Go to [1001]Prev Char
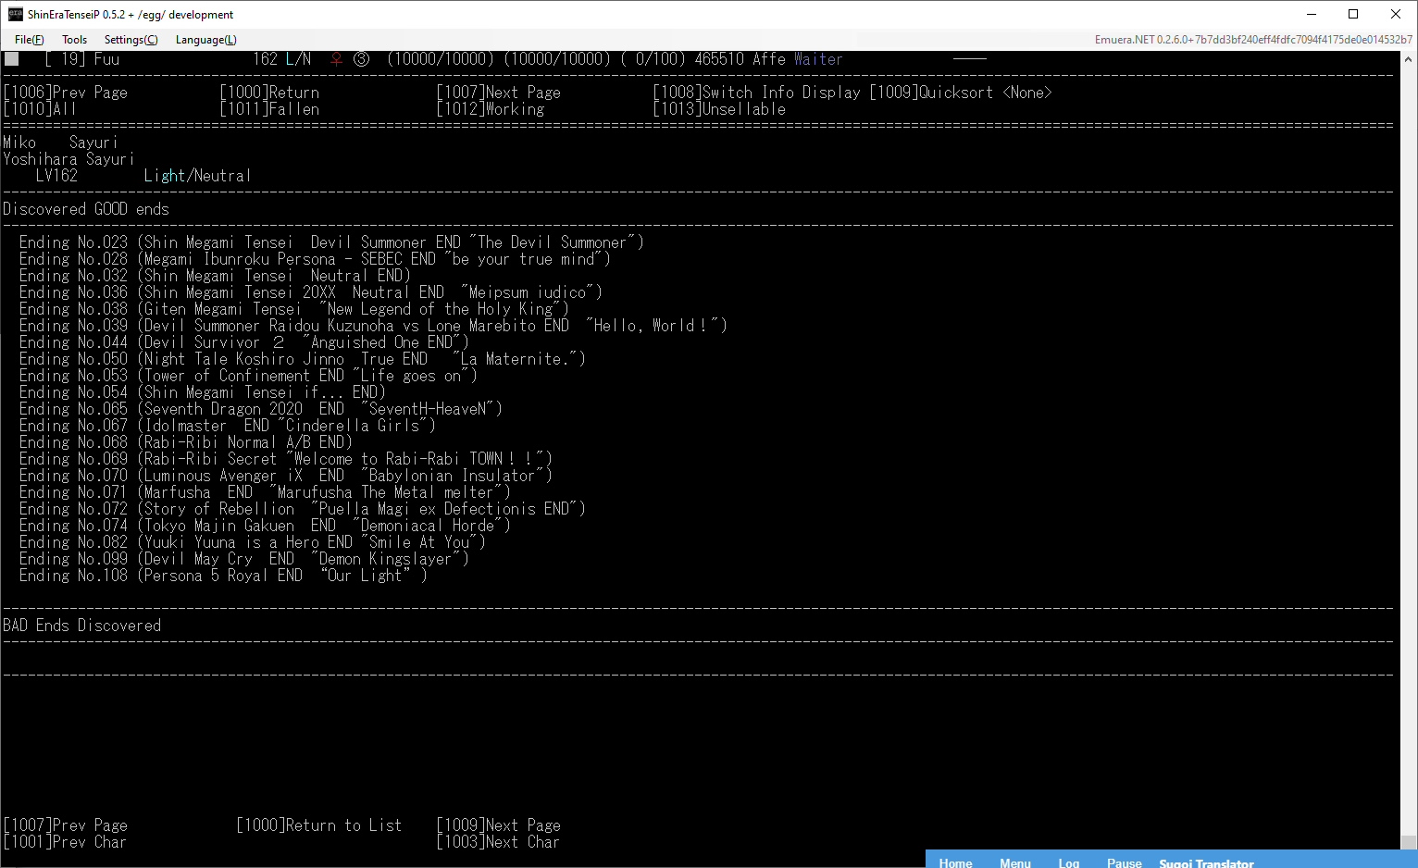 (65, 842)
